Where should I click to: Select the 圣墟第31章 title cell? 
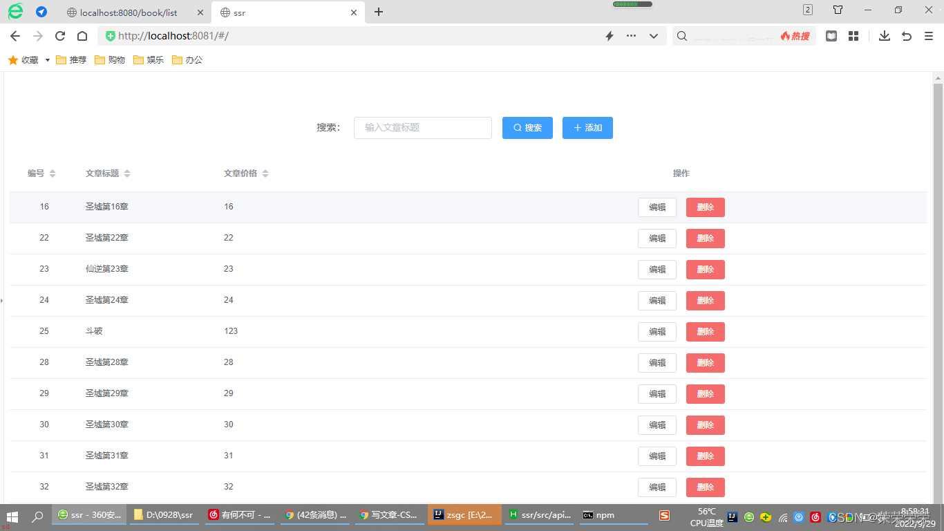107,456
